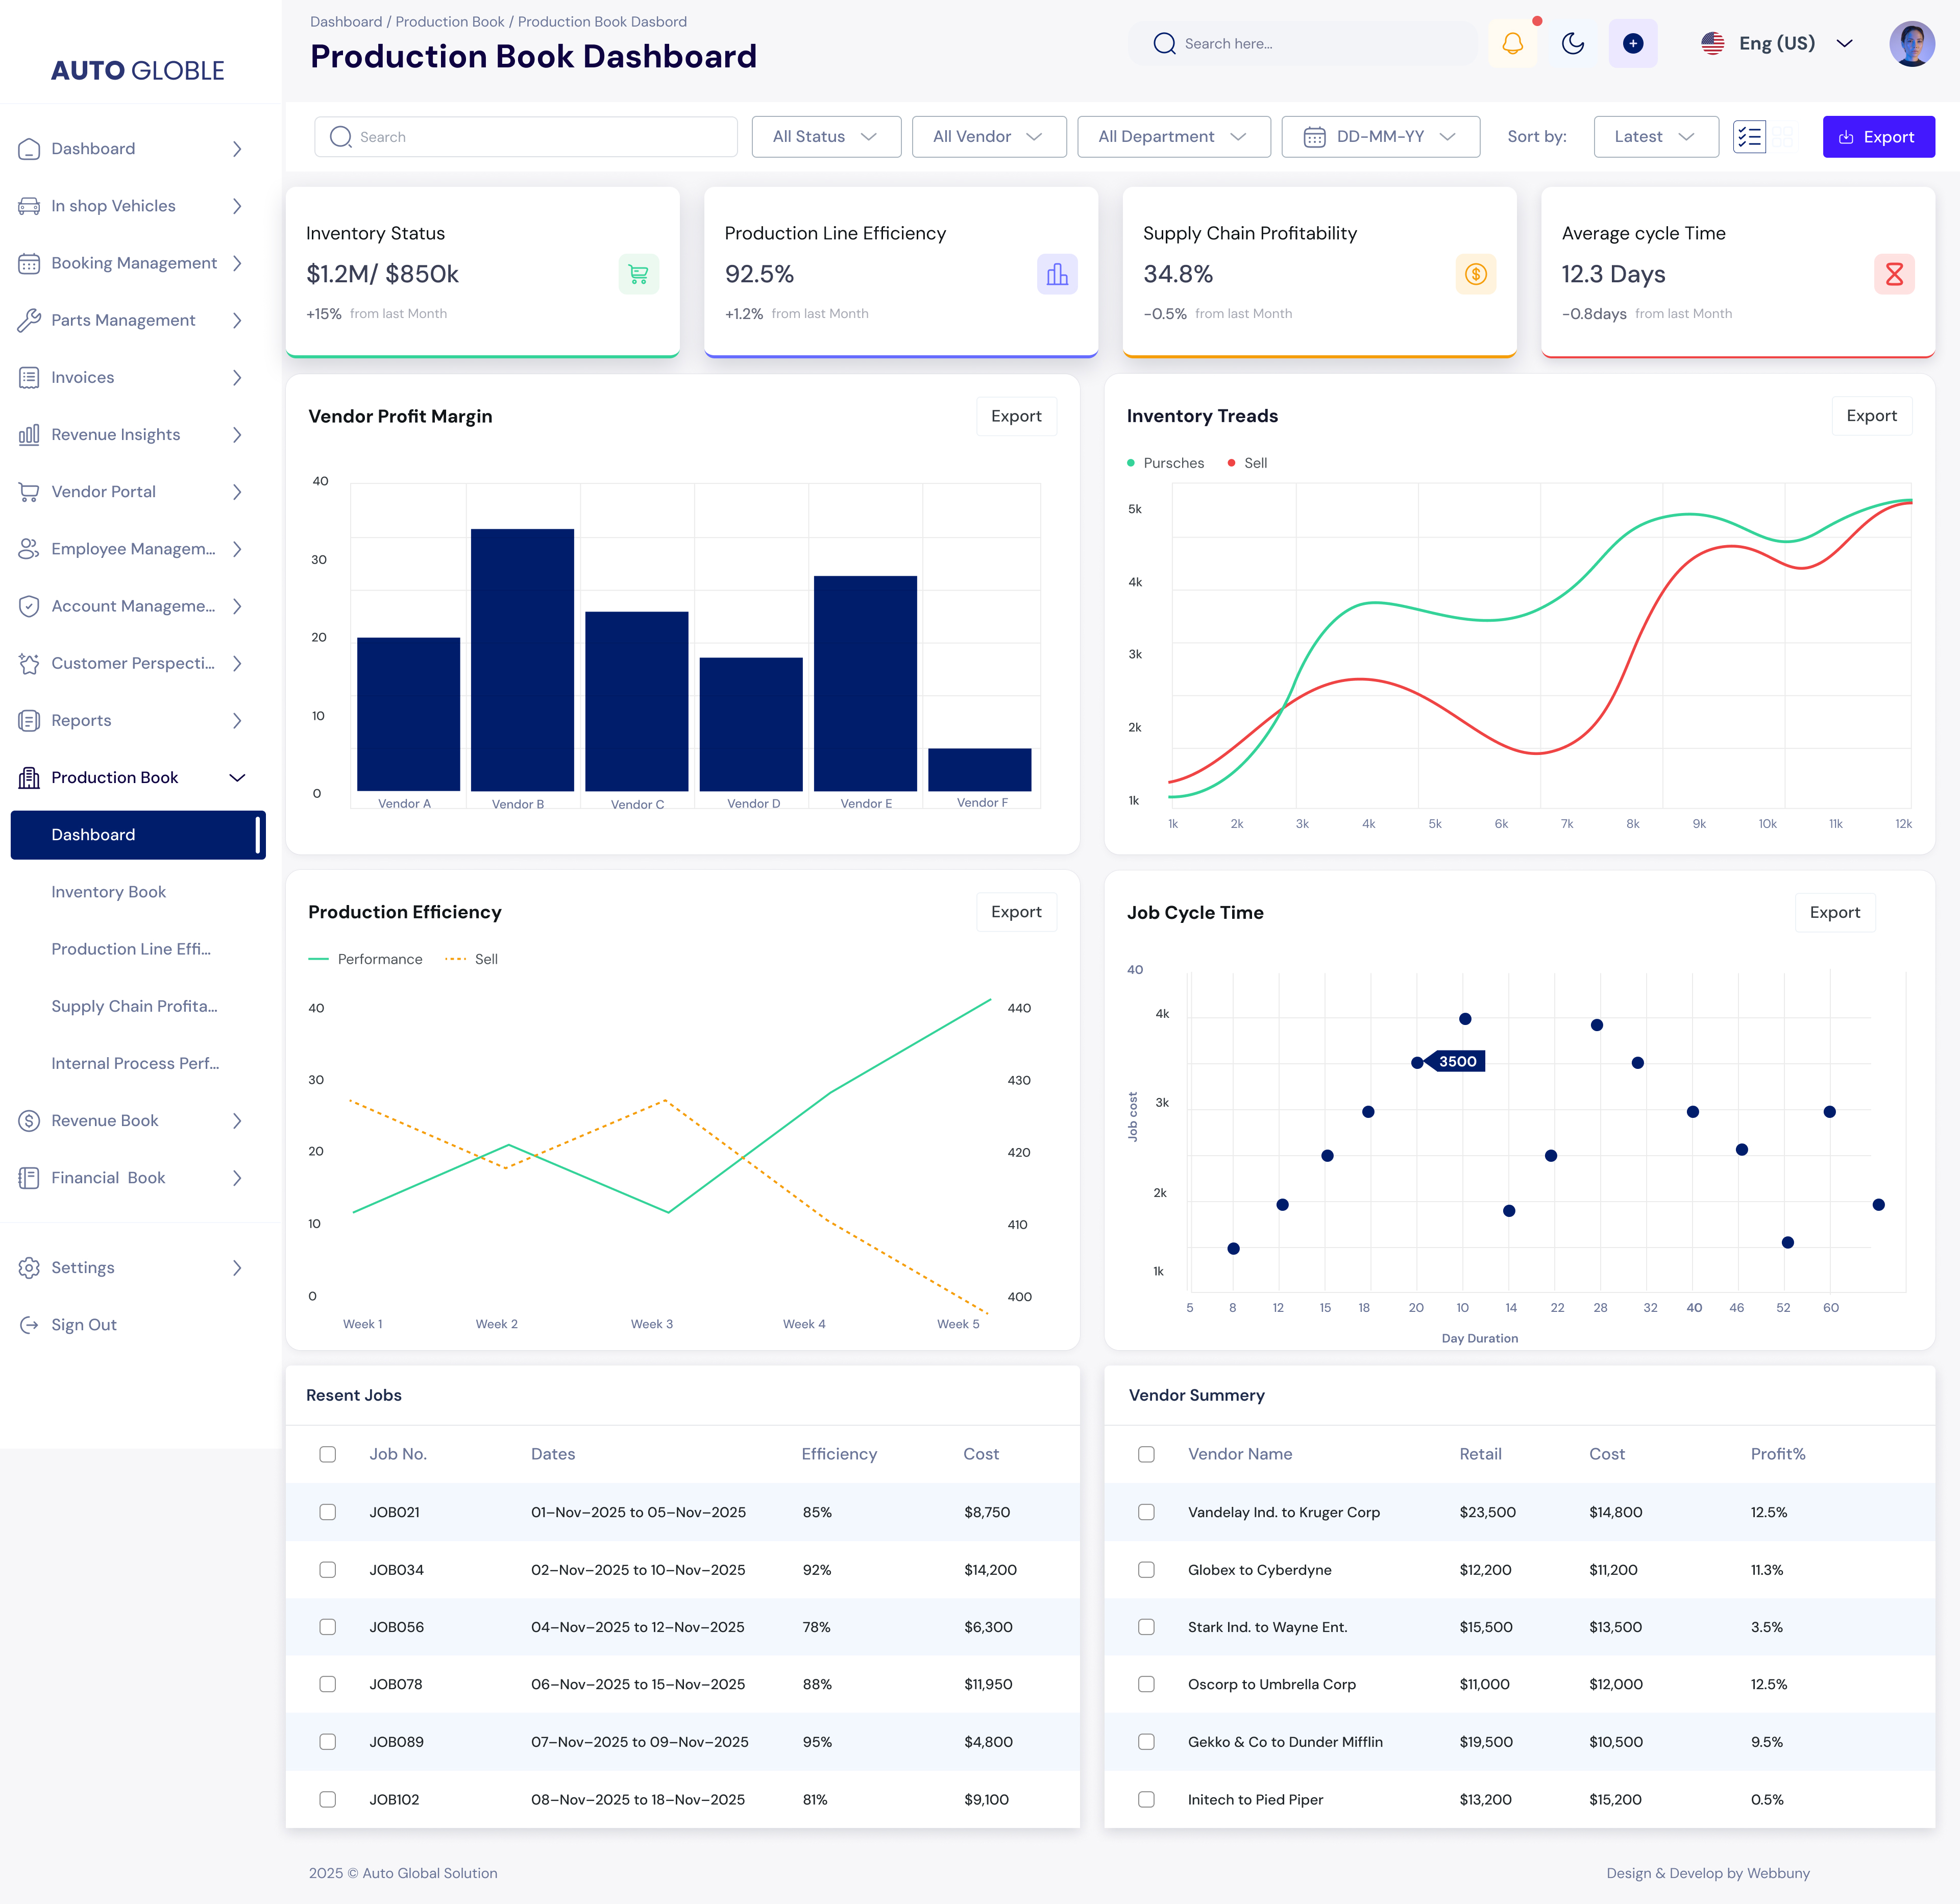The height and width of the screenshot is (1904, 1960).
Task: Click the Revenue Insights chart icon
Action: click(29, 434)
